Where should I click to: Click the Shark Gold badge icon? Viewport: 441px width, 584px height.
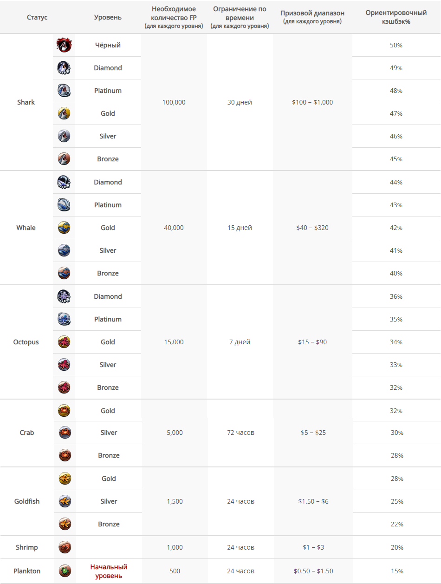[64, 113]
